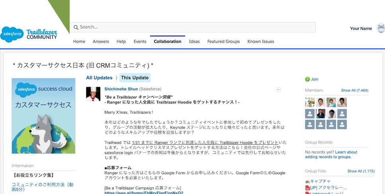Click the Your Name profile label

361,29
